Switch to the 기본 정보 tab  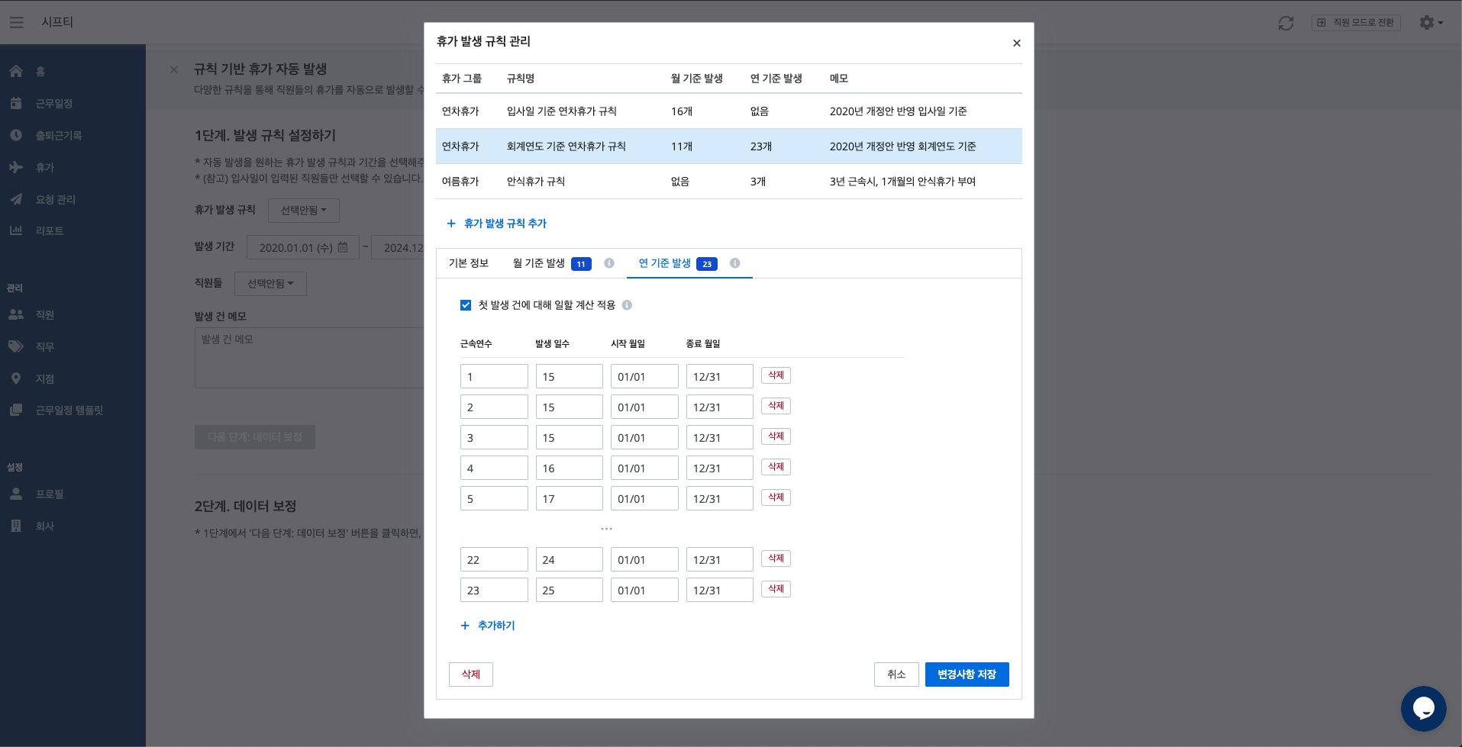click(469, 263)
